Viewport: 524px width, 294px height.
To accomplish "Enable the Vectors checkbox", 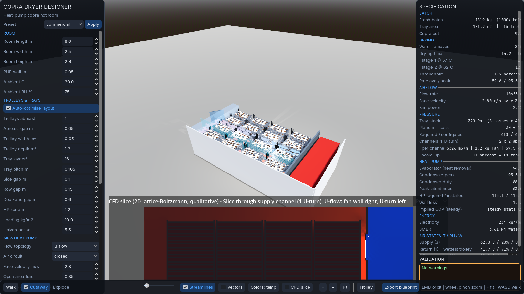I will (223, 287).
